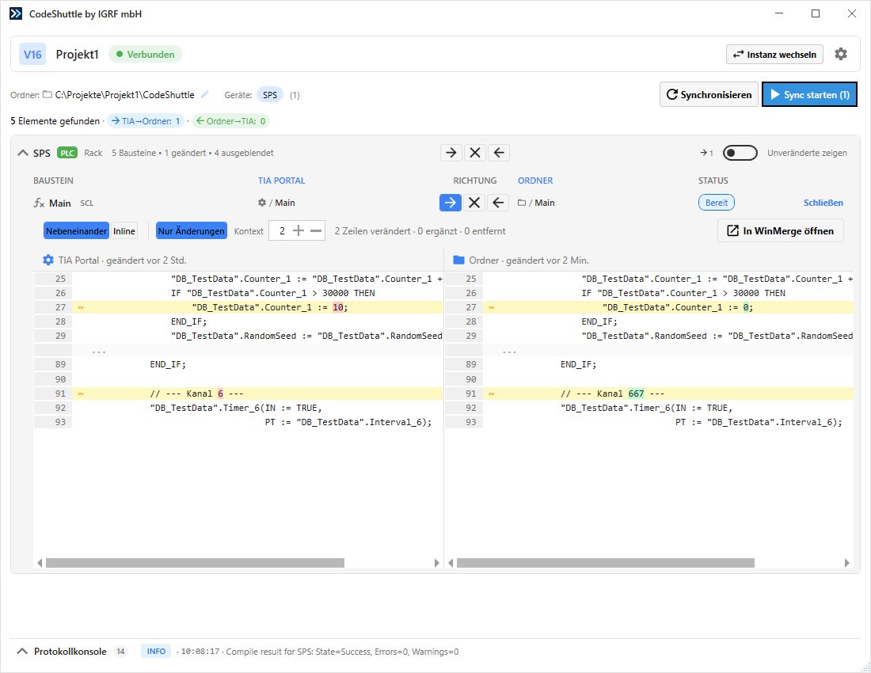The height and width of the screenshot is (673, 871).
Task: Click changed line 27 in TIA Portal pane
Action: pyautogui.click(x=238, y=307)
